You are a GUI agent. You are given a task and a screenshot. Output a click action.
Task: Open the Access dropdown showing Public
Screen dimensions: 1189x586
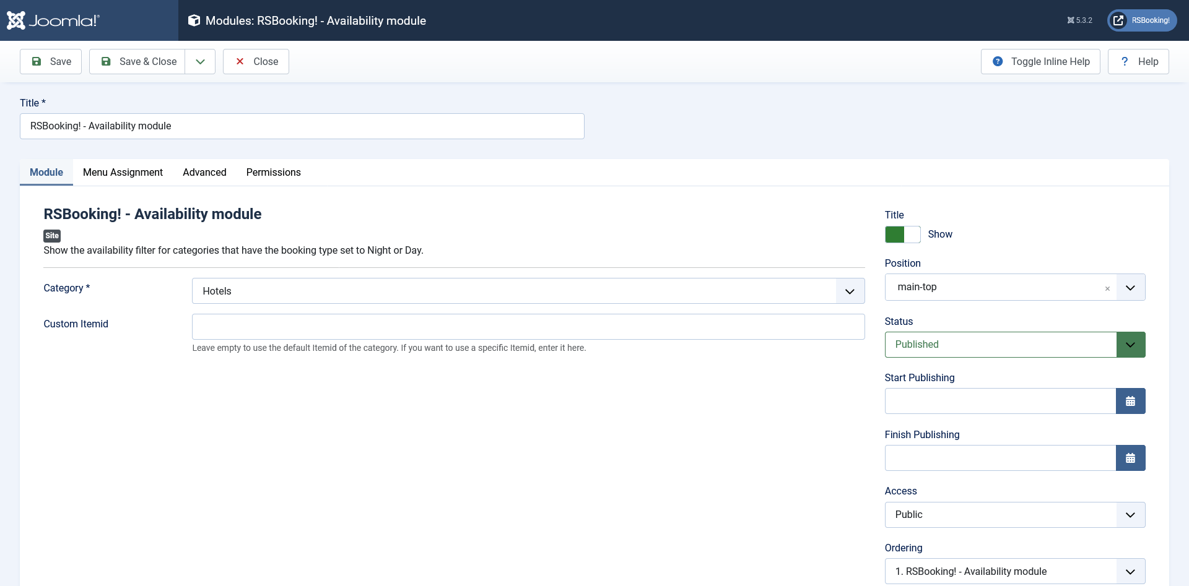(1015, 515)
